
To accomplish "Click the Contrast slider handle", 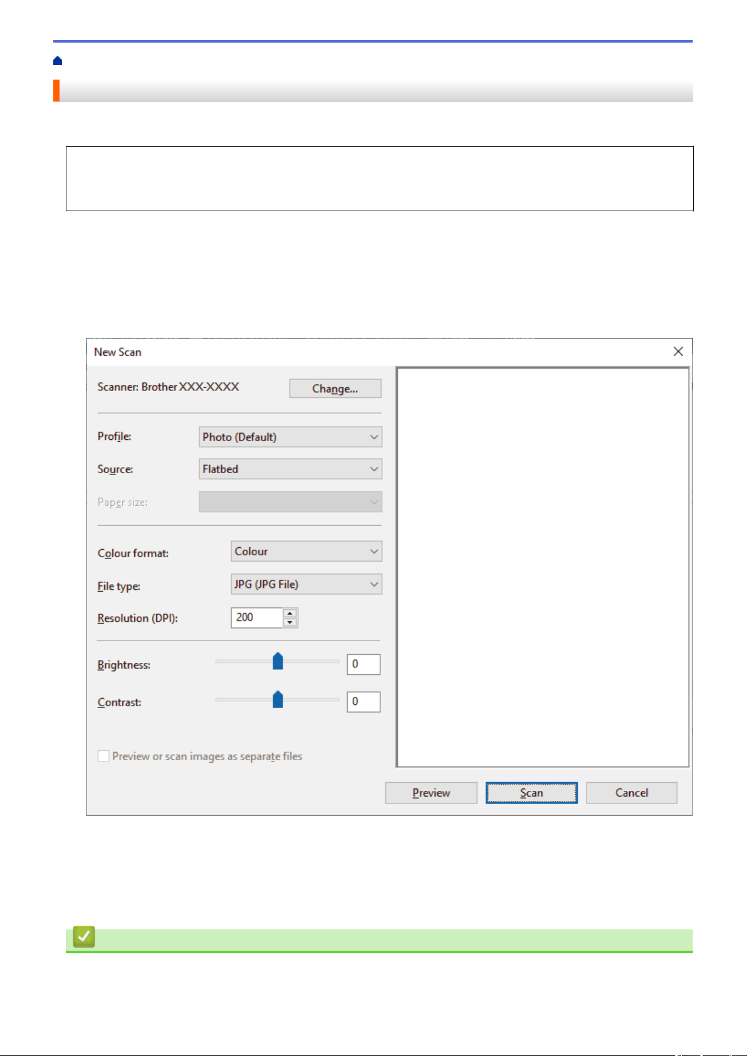I will [x=278, y=699].
